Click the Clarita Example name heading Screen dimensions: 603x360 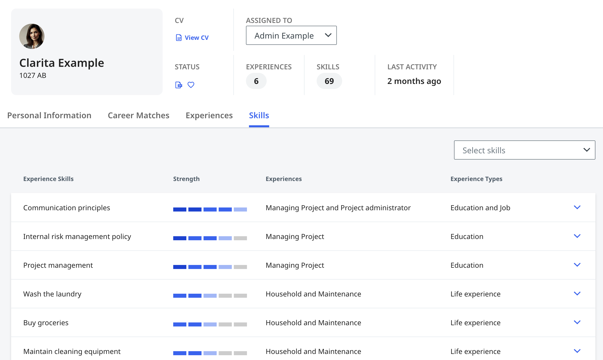[x=62, y=63]
